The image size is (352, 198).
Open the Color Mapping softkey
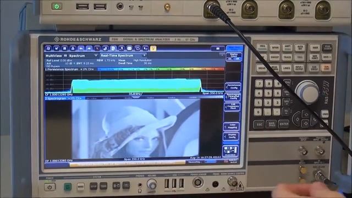[x=231, y=126]
